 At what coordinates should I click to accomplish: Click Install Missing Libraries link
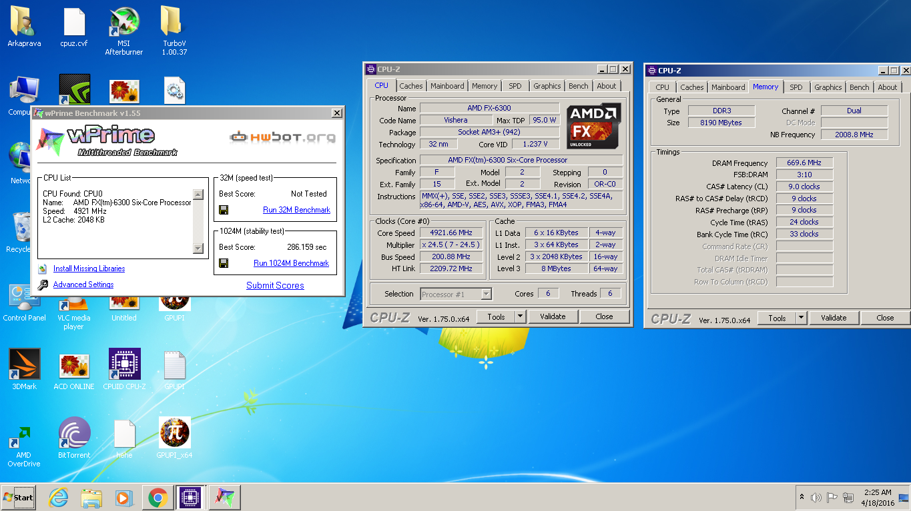pyautogui.click(x=89, y=268)
